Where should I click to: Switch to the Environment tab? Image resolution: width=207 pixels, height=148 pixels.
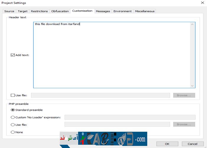[x=122, y=11]
